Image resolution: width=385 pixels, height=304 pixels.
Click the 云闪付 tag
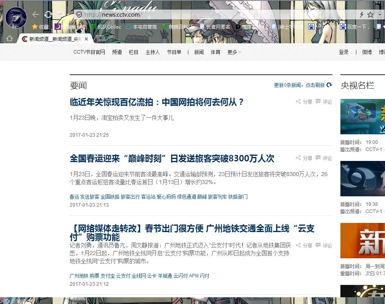tap(181, 276)
